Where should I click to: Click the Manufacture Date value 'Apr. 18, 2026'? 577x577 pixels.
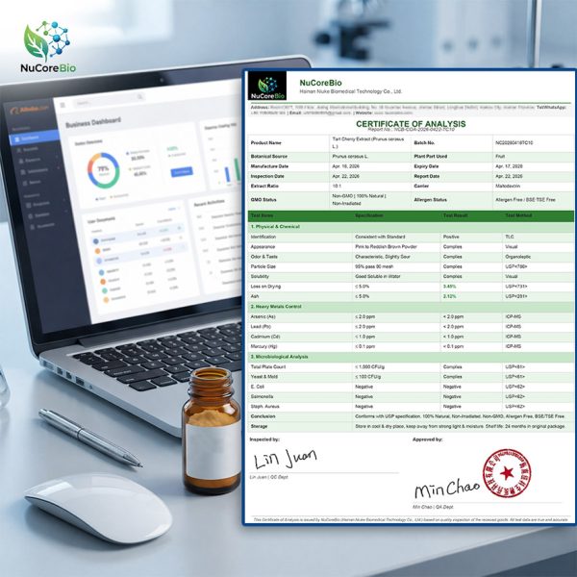point(346,166)
